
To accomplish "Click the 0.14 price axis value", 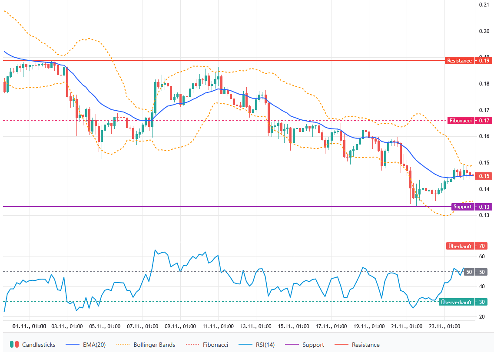I will [x=484, y=189].
